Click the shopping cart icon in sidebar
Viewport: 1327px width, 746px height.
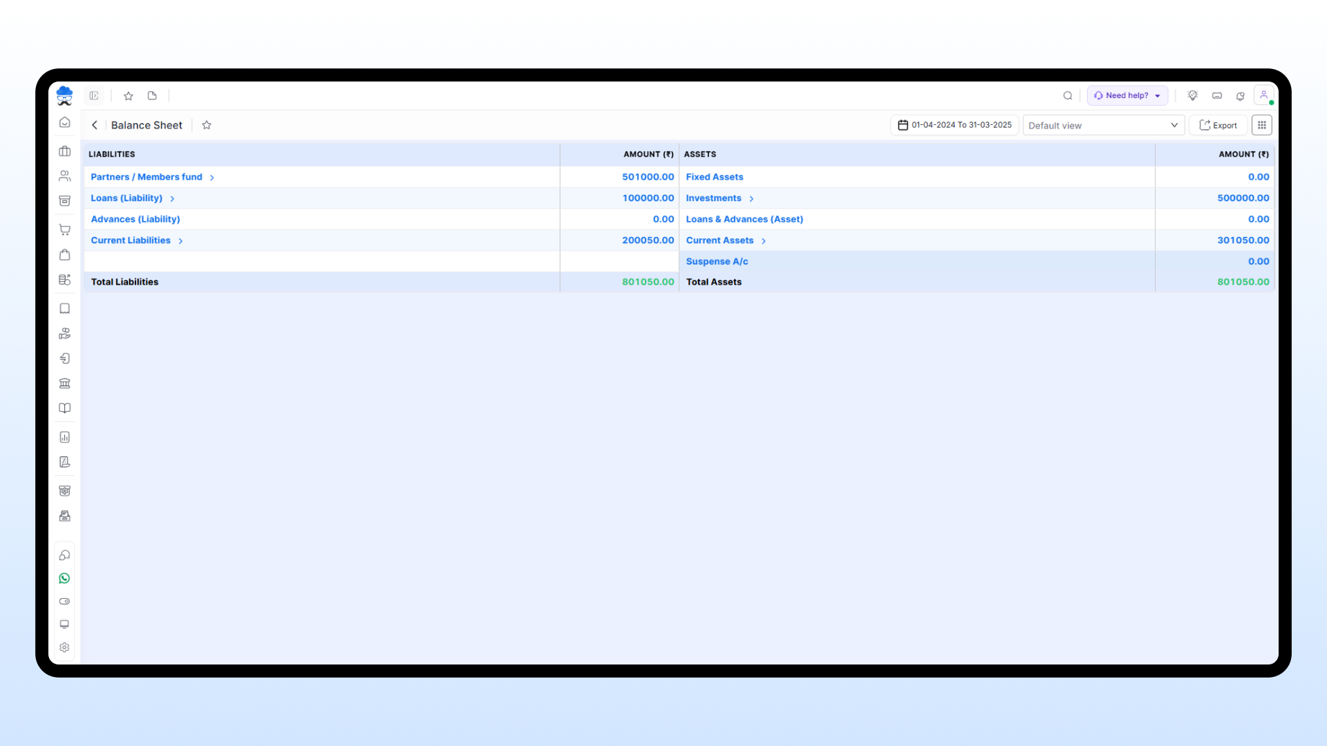tap(64, 229)
